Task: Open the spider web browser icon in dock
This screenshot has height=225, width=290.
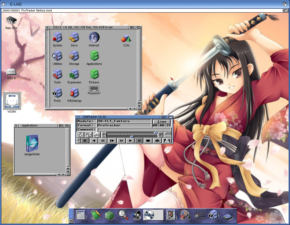Action: (x=199, y=215)
